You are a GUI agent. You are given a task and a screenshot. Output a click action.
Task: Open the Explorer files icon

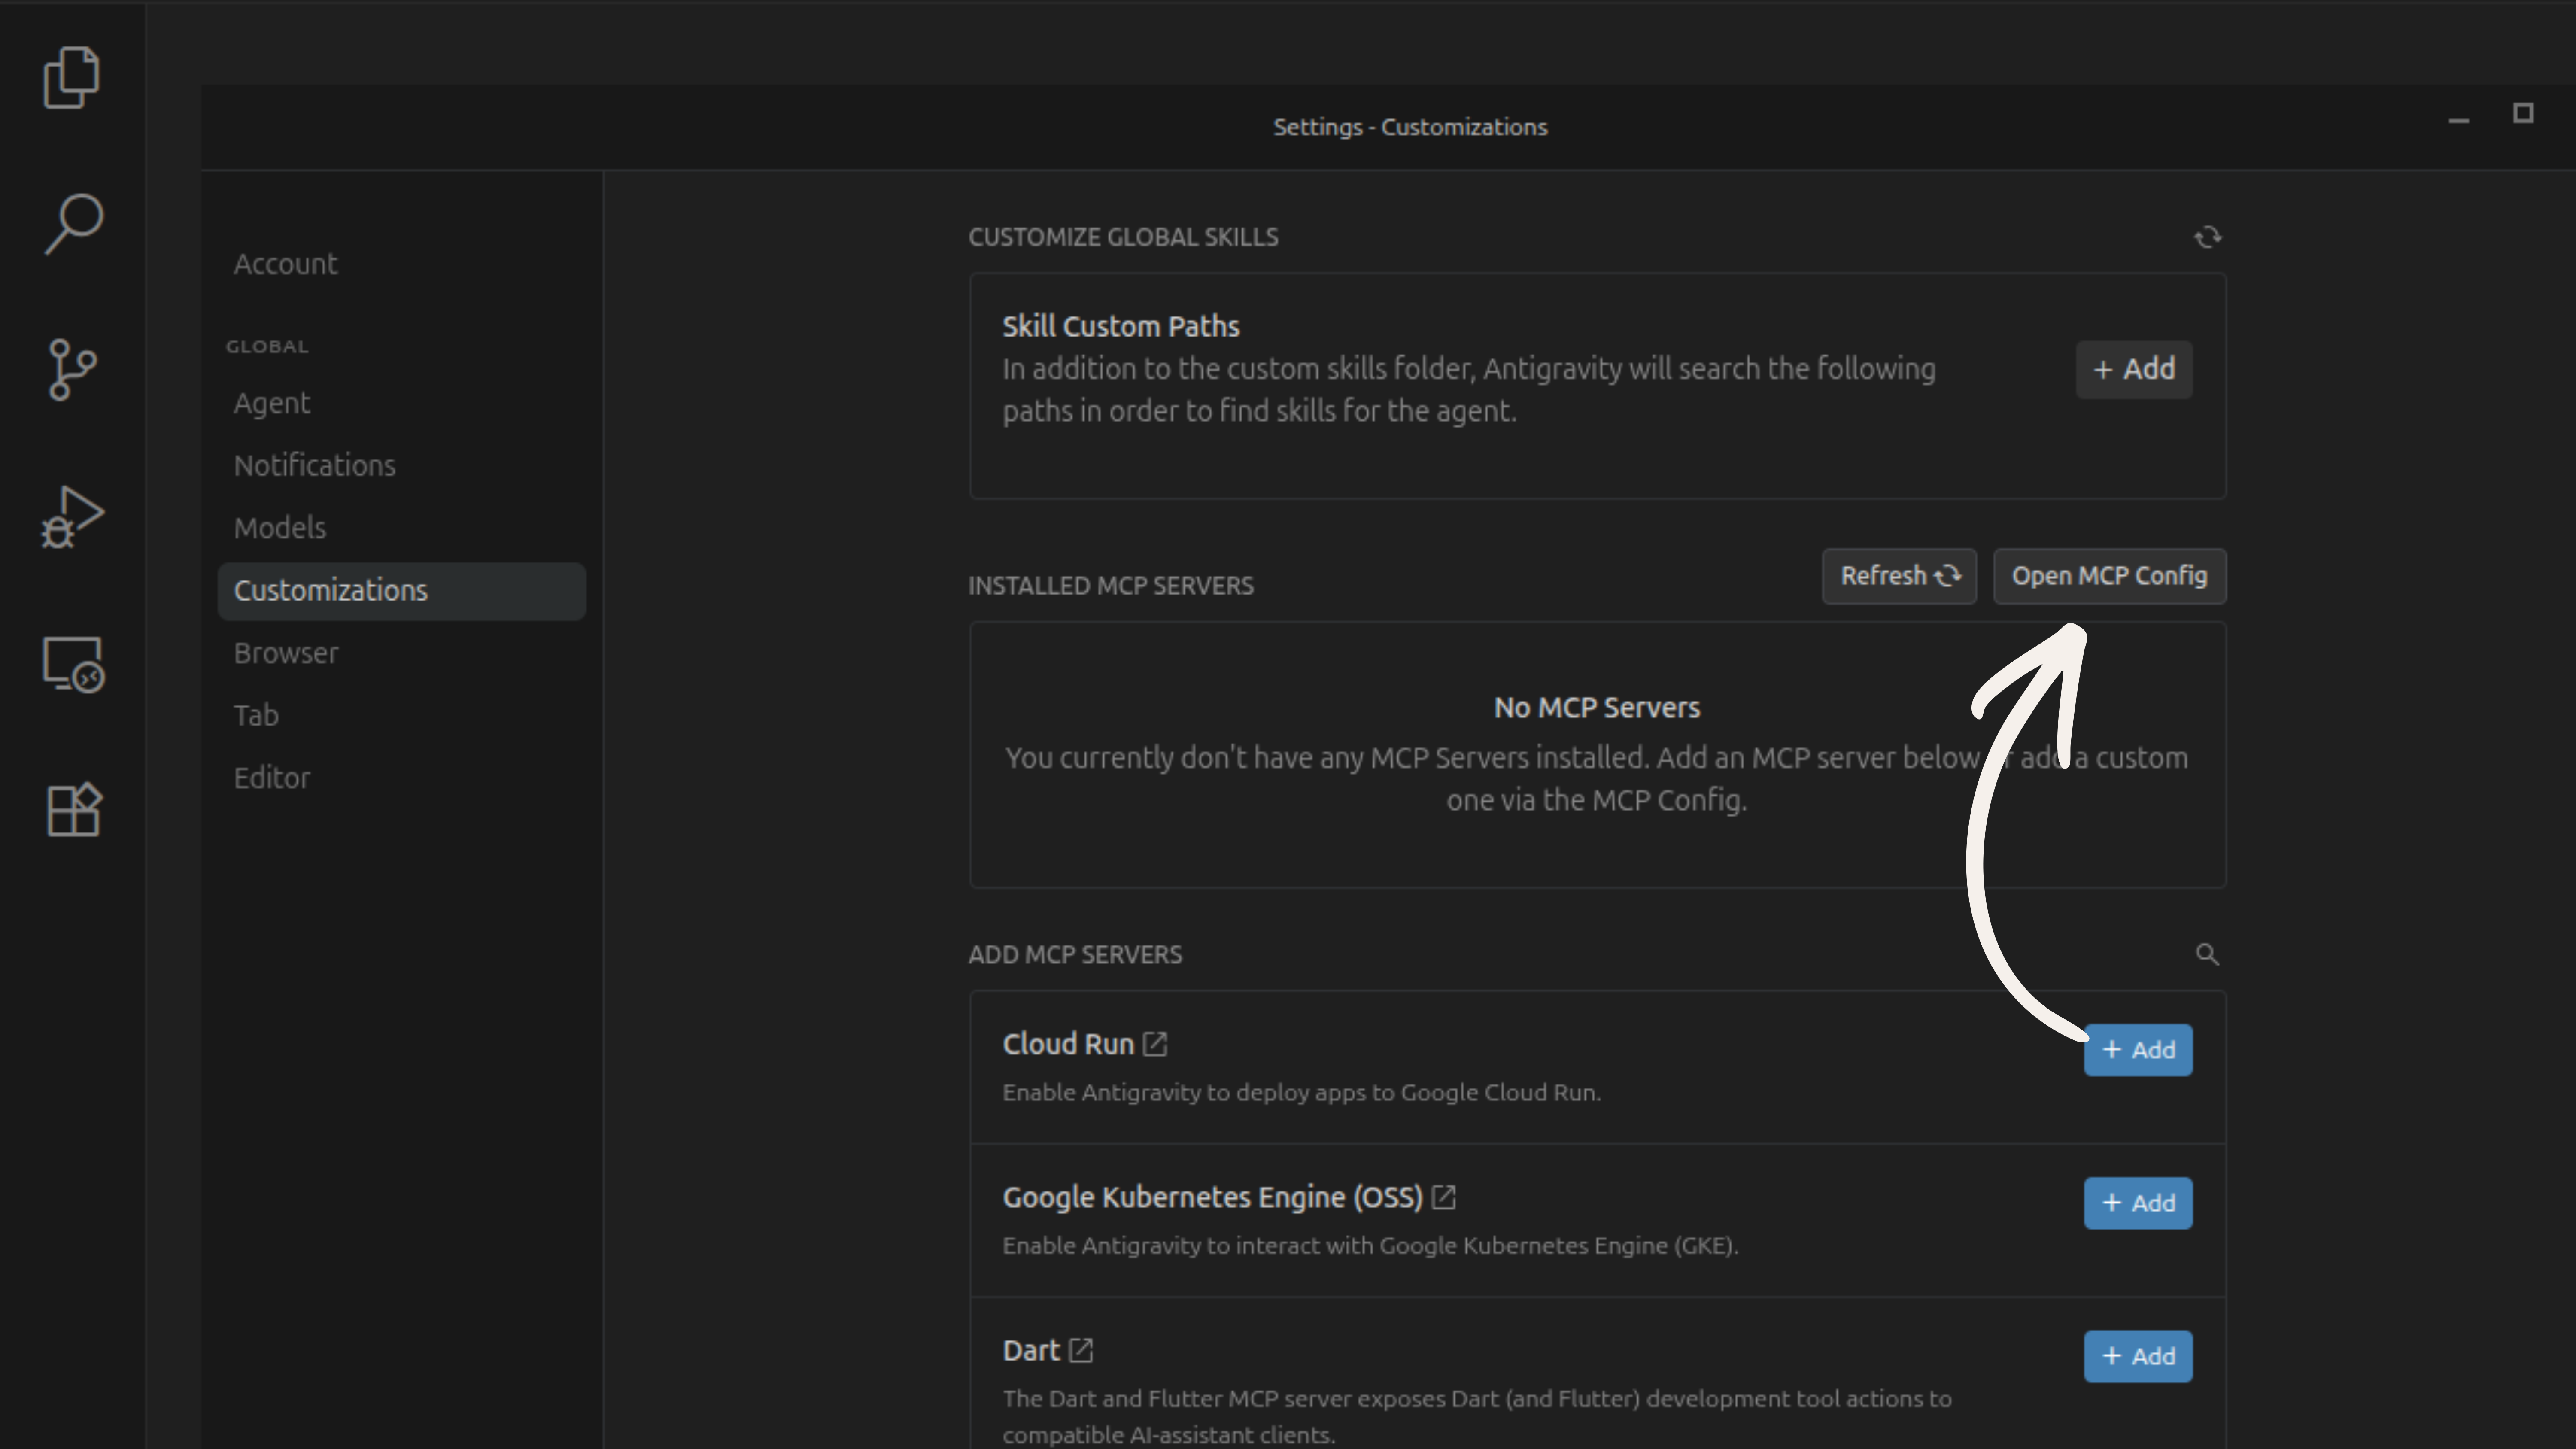coord(72,77)
